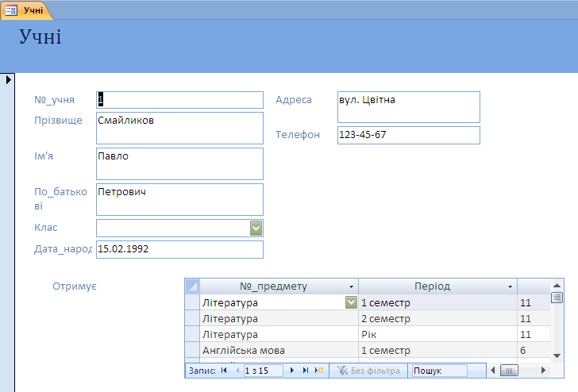
Task: Click the Література cell in Рік row
Action: [279, 334]
